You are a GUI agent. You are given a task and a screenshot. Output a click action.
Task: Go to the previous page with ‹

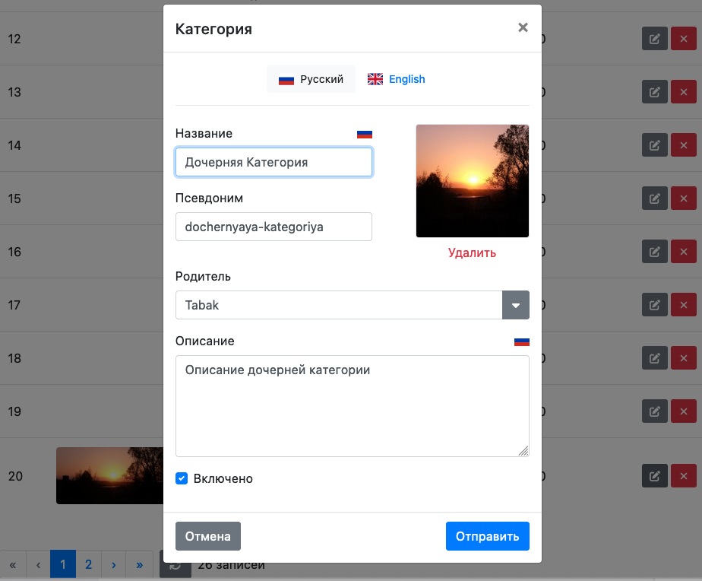39,564
